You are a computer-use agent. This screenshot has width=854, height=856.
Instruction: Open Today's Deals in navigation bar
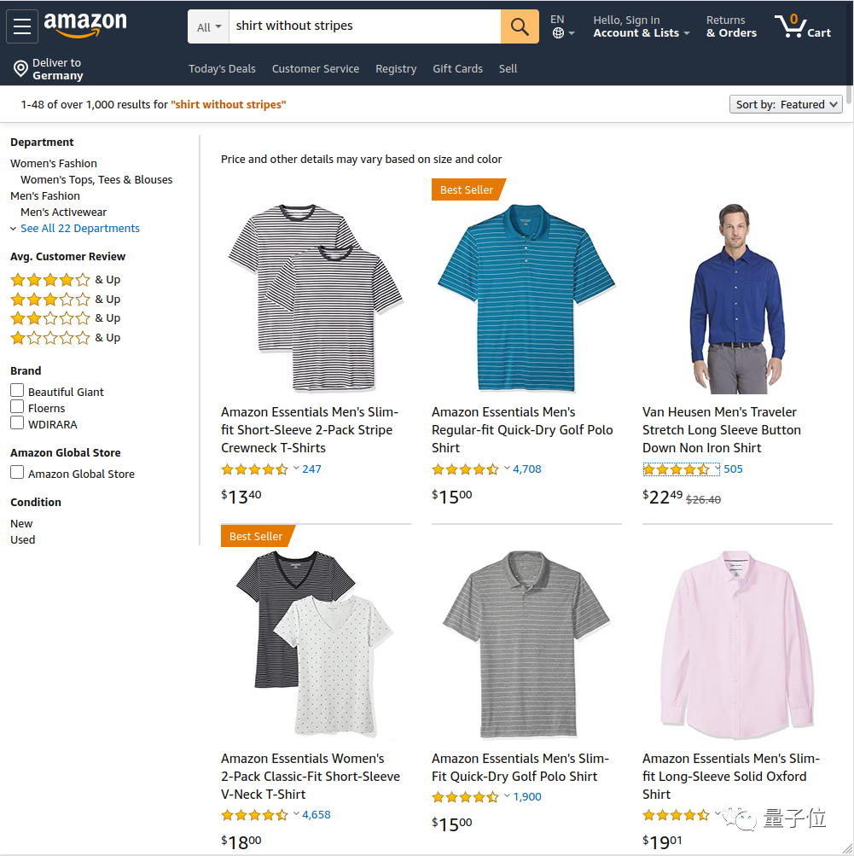[x=222, y=69]
